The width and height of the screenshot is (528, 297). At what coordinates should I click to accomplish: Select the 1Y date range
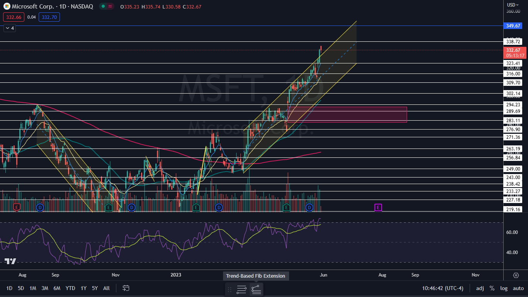coord(83,288)
